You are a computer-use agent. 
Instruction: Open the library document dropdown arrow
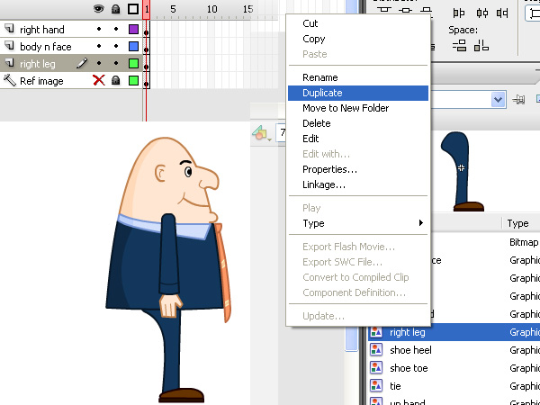tap(498, 100)
